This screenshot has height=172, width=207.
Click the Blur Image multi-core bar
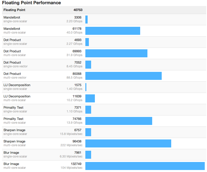145,166
